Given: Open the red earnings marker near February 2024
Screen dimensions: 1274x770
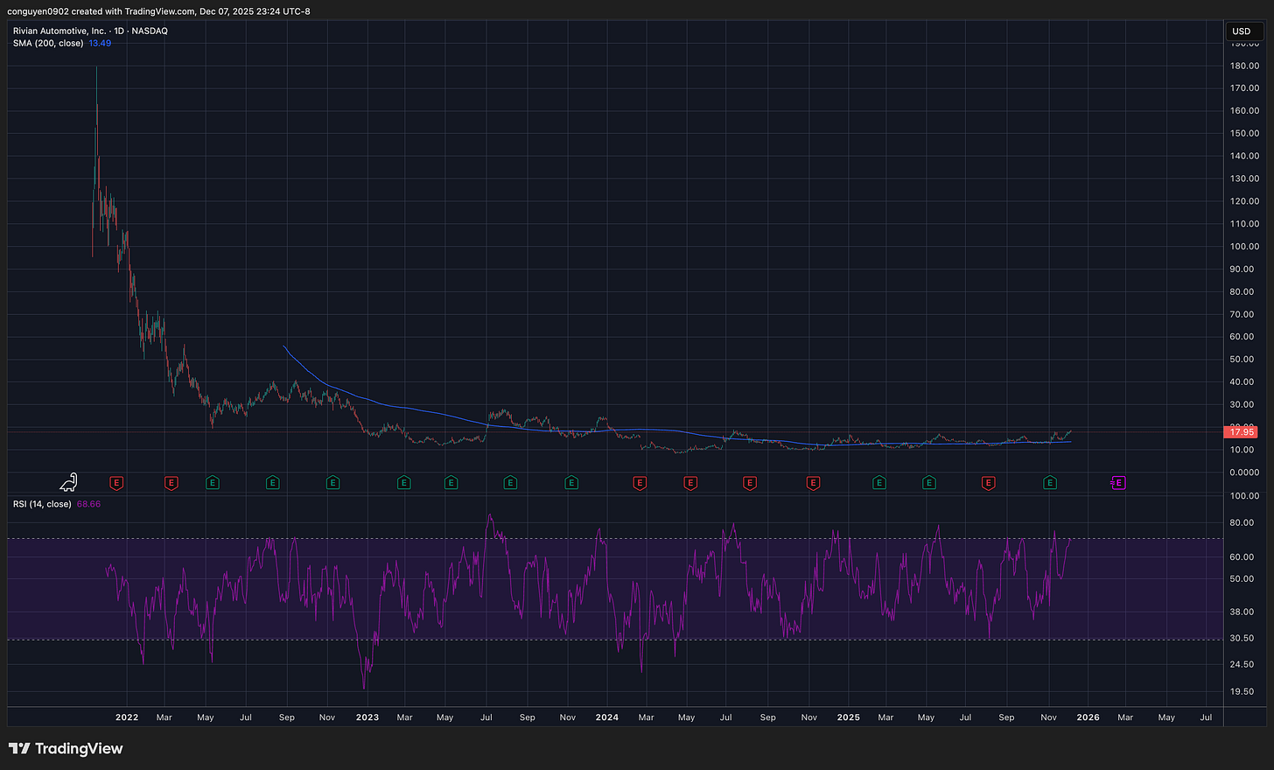Looking at the screenshot, I should pos(640,482).
